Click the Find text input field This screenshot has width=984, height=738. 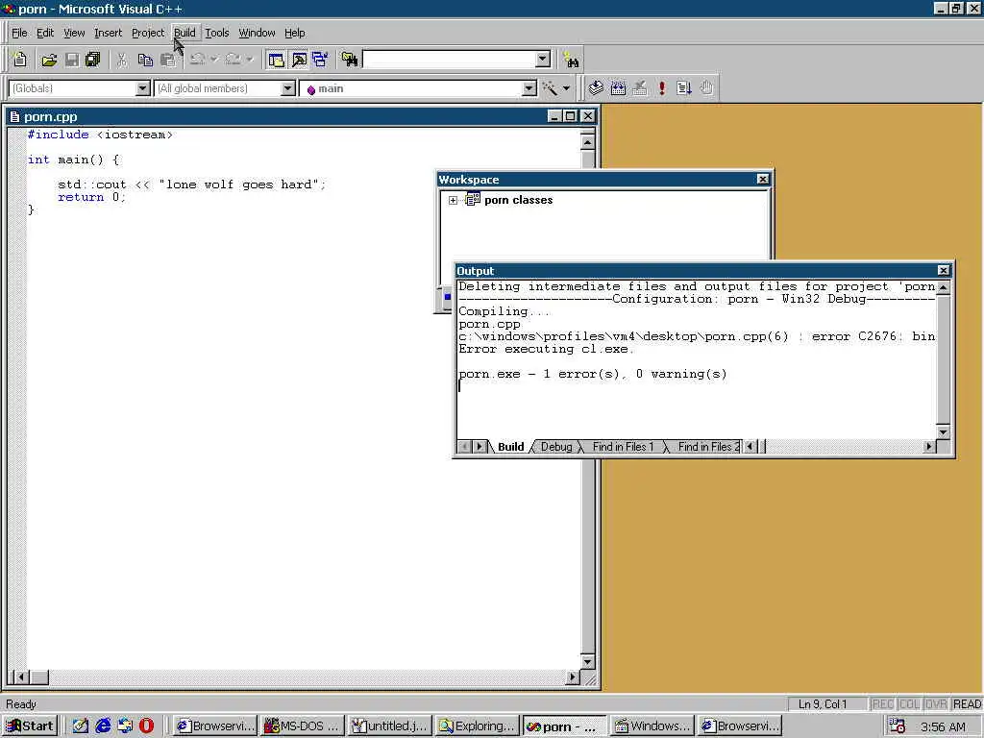tap(450, 60)
